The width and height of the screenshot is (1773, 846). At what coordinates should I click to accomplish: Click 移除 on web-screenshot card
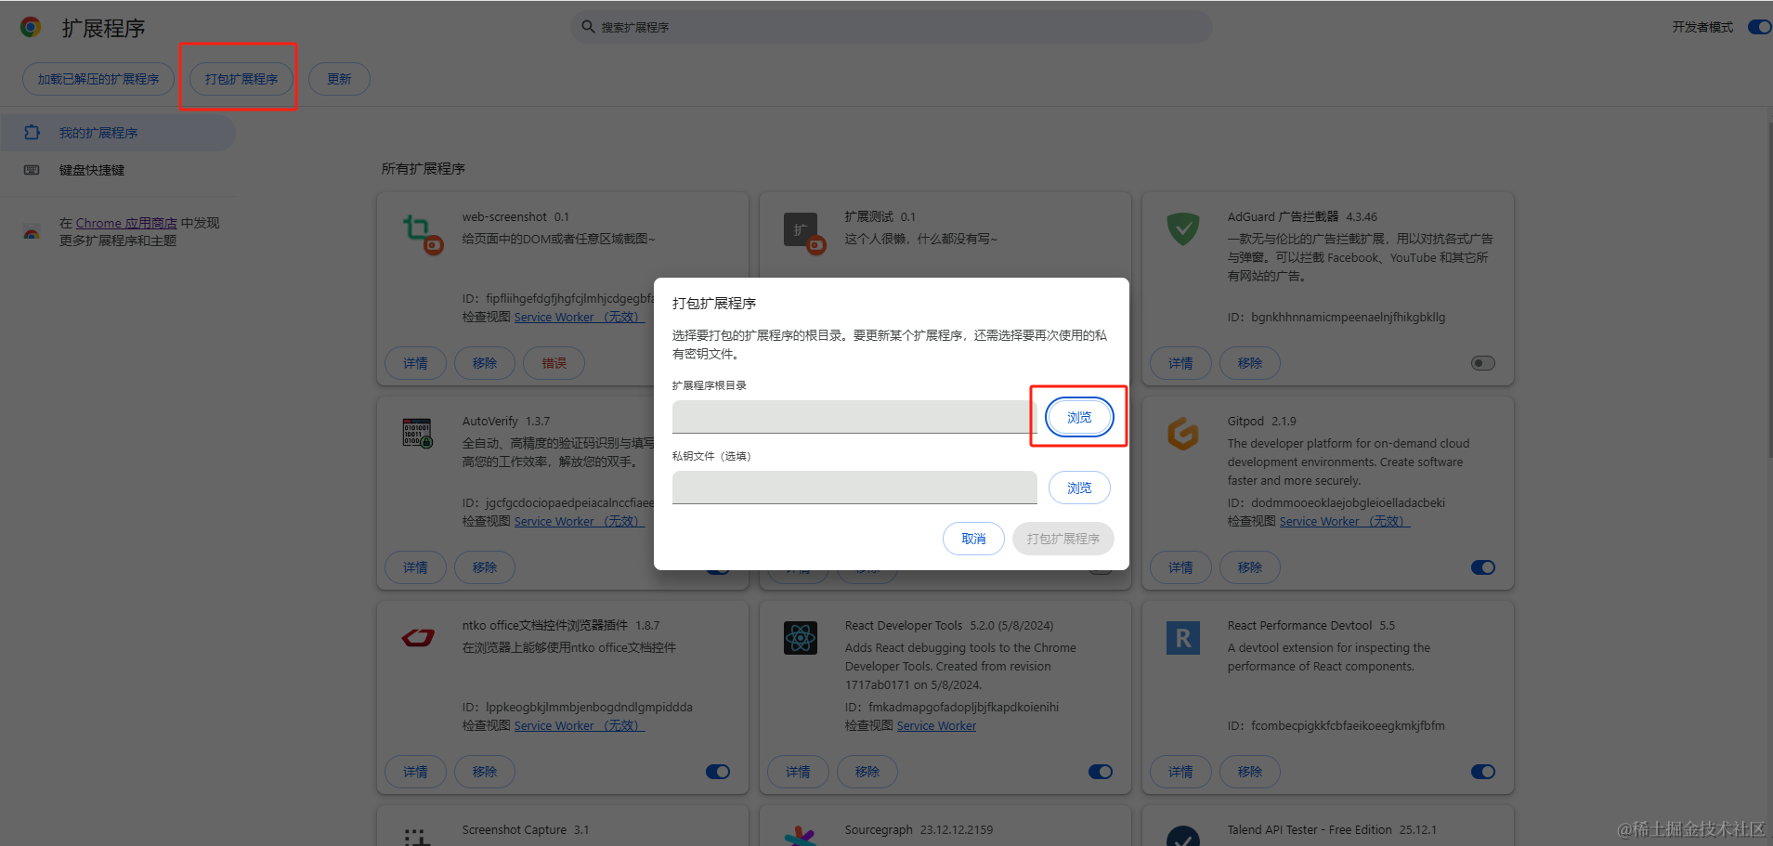pos(485,363)
